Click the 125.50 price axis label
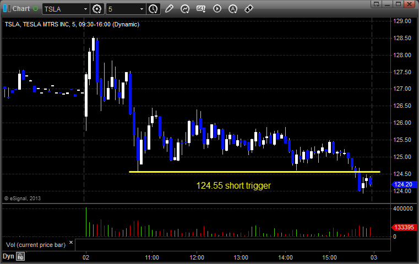 click(402, 140)
